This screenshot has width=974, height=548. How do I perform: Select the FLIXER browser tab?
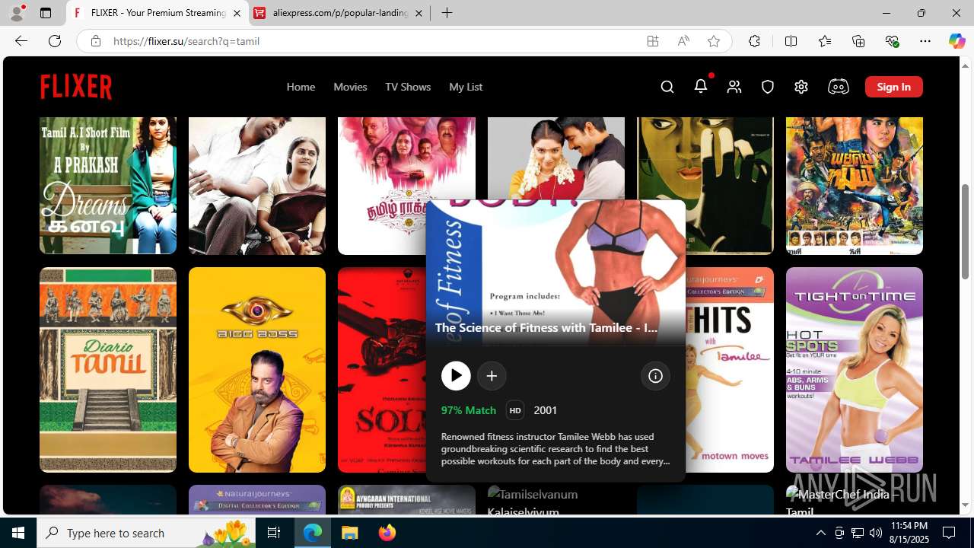click(x=158, y=13)
